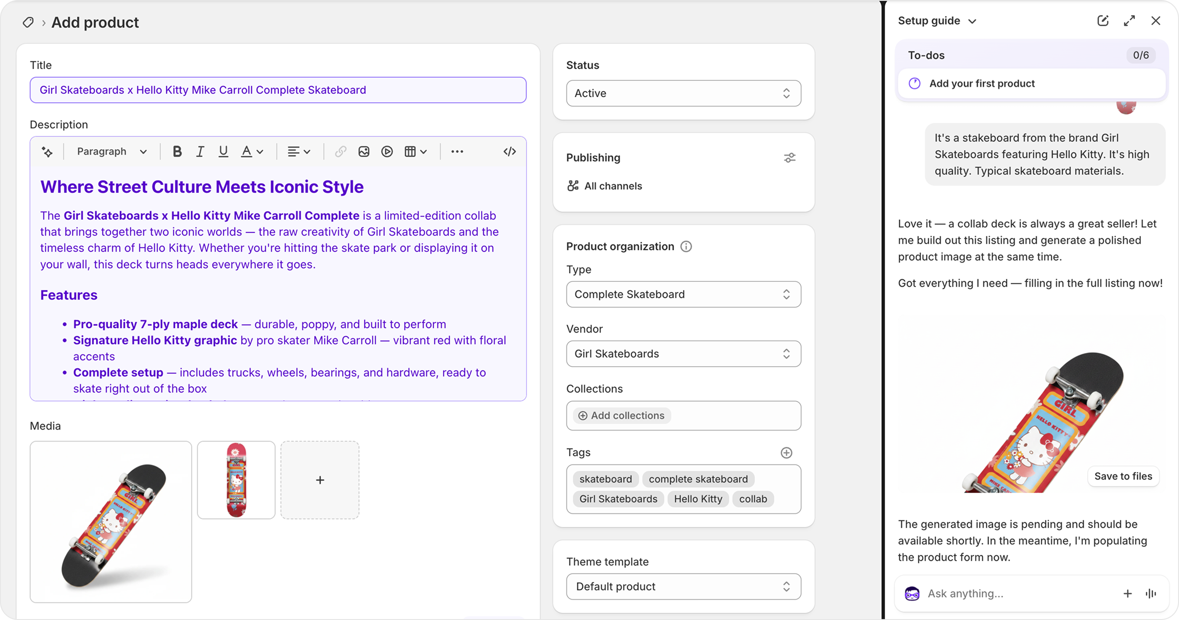Open Publishing channel settings icon

789,158
